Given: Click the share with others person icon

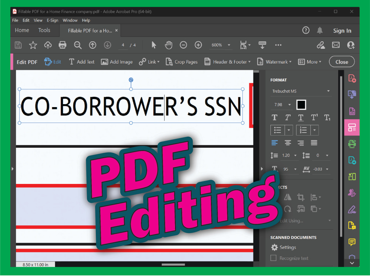Looking at the screenshot, I should tap(351, 45).
